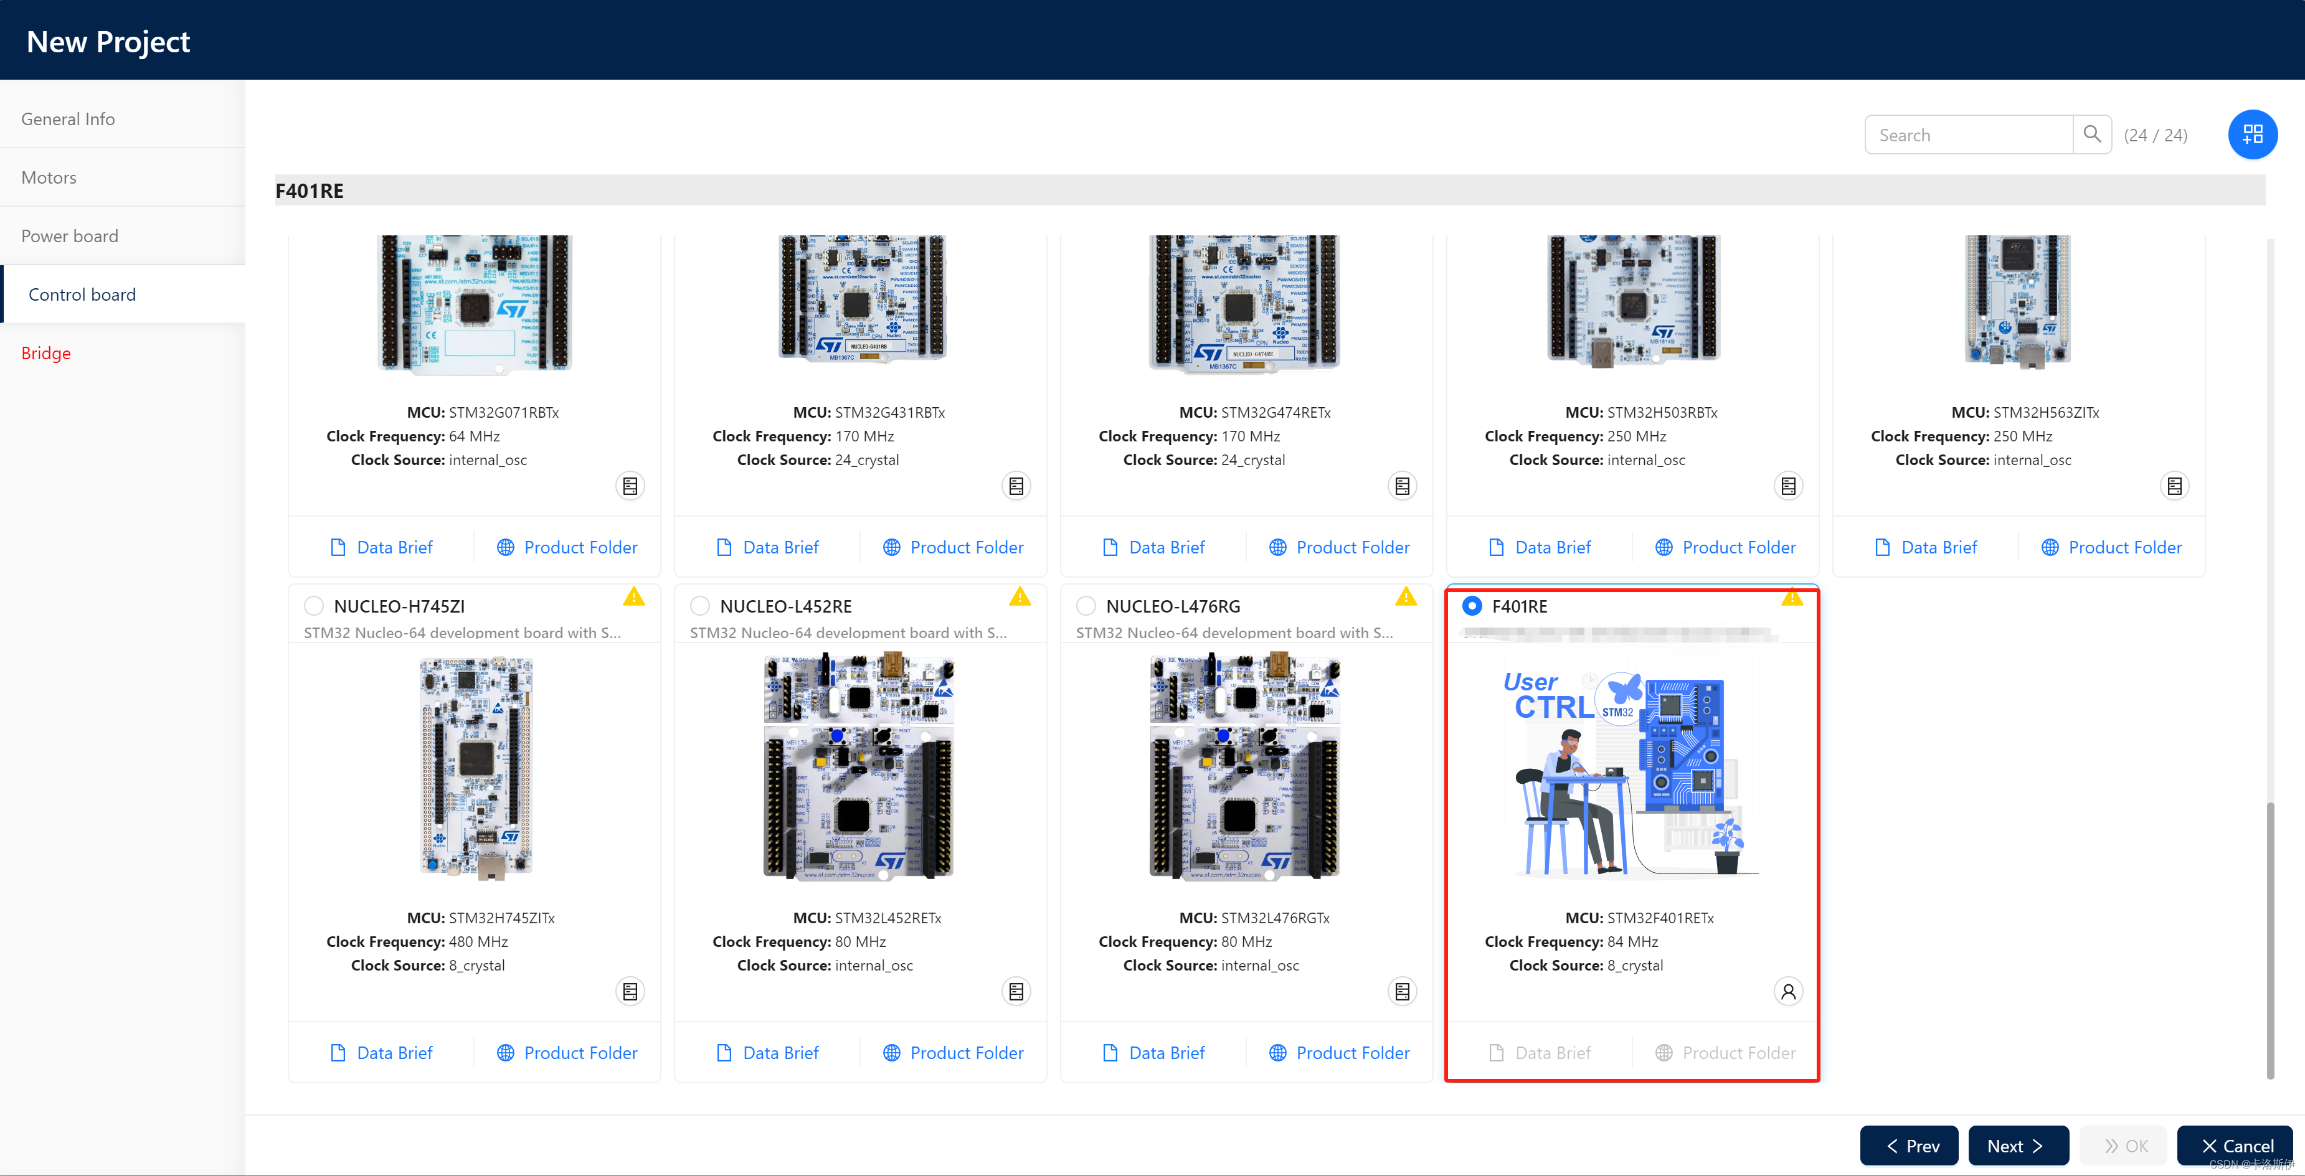This screenshot has height=1176, width=2305.
Task: Click warning triangle on NUCLEO-L476RG card
Action: coord(1406,596)
